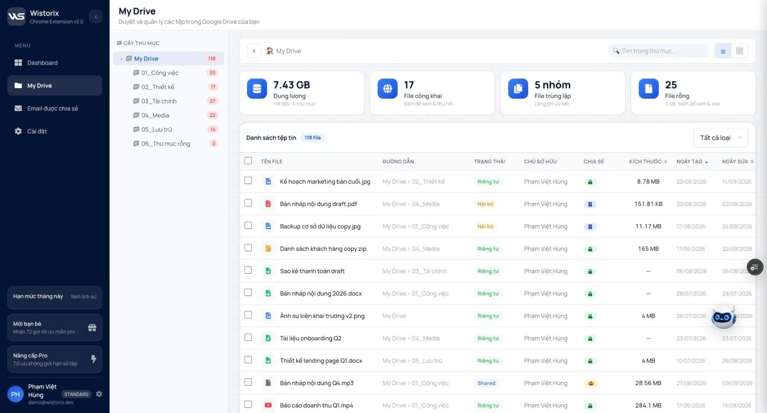This screenshot has width=767, height=413.
Task: Open the 5 nhóm File trùng lặp card
Action: coord(563,93)
